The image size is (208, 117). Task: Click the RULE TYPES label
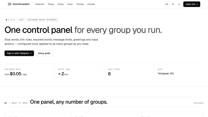114,69
